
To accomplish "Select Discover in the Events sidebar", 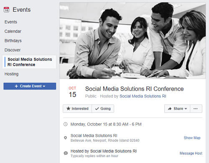I will coord(13,50).
